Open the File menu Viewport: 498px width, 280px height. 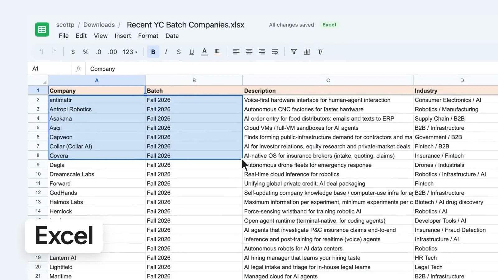click(x=63, y=36)
